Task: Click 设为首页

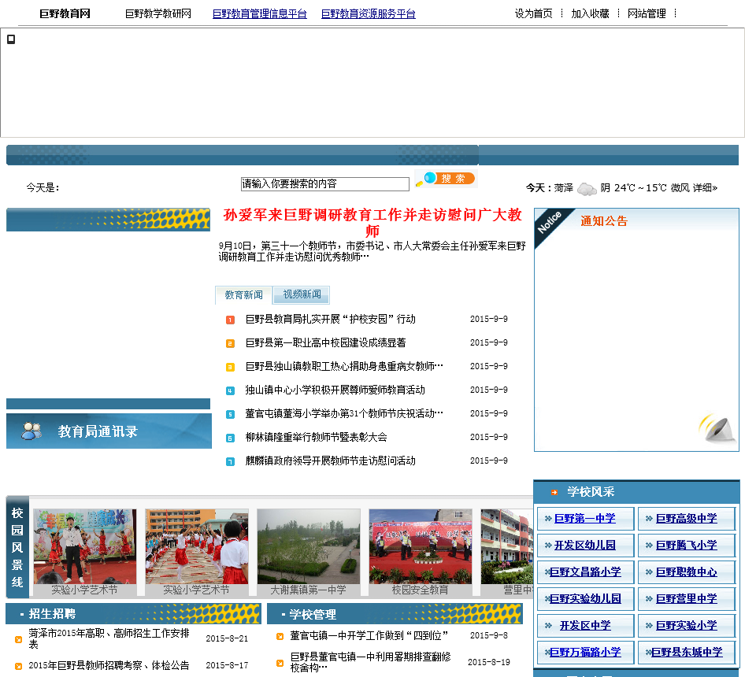Action: click(x=534, y=13)
